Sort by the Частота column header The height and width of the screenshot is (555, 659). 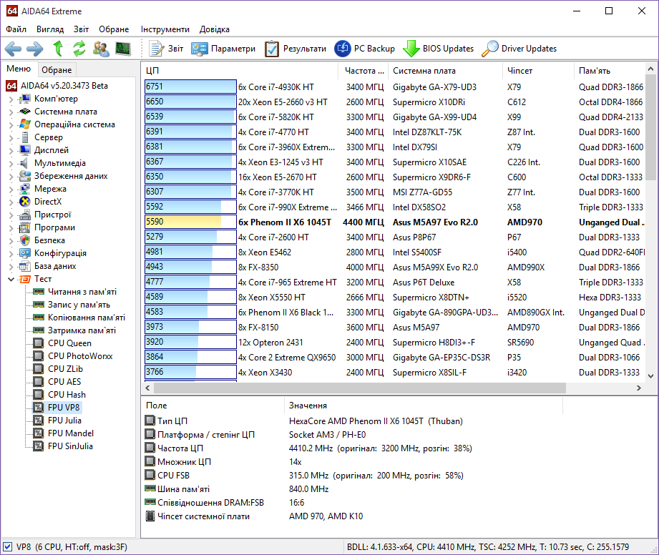point(363,71)
